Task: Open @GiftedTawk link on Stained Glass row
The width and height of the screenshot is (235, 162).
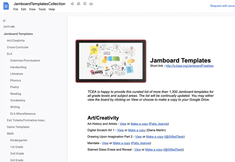Action: 173,150
